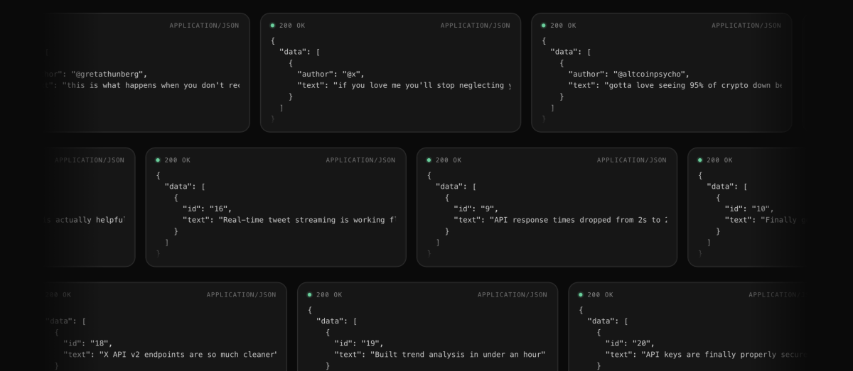The height and width of the screenshot is (371, 853).
Task: Click the green status dot in the id 20 card
Action: [581, 295]
